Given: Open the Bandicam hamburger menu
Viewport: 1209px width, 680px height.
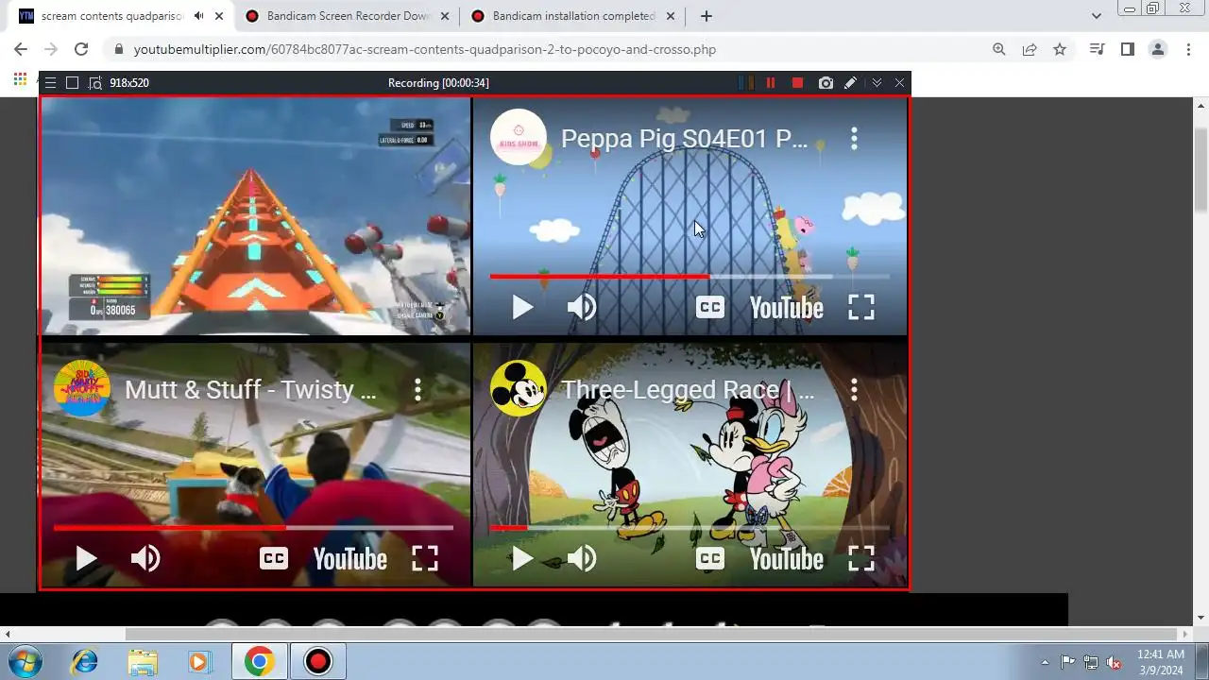Looking at the screenshot, I should click(x=51, y=83).
